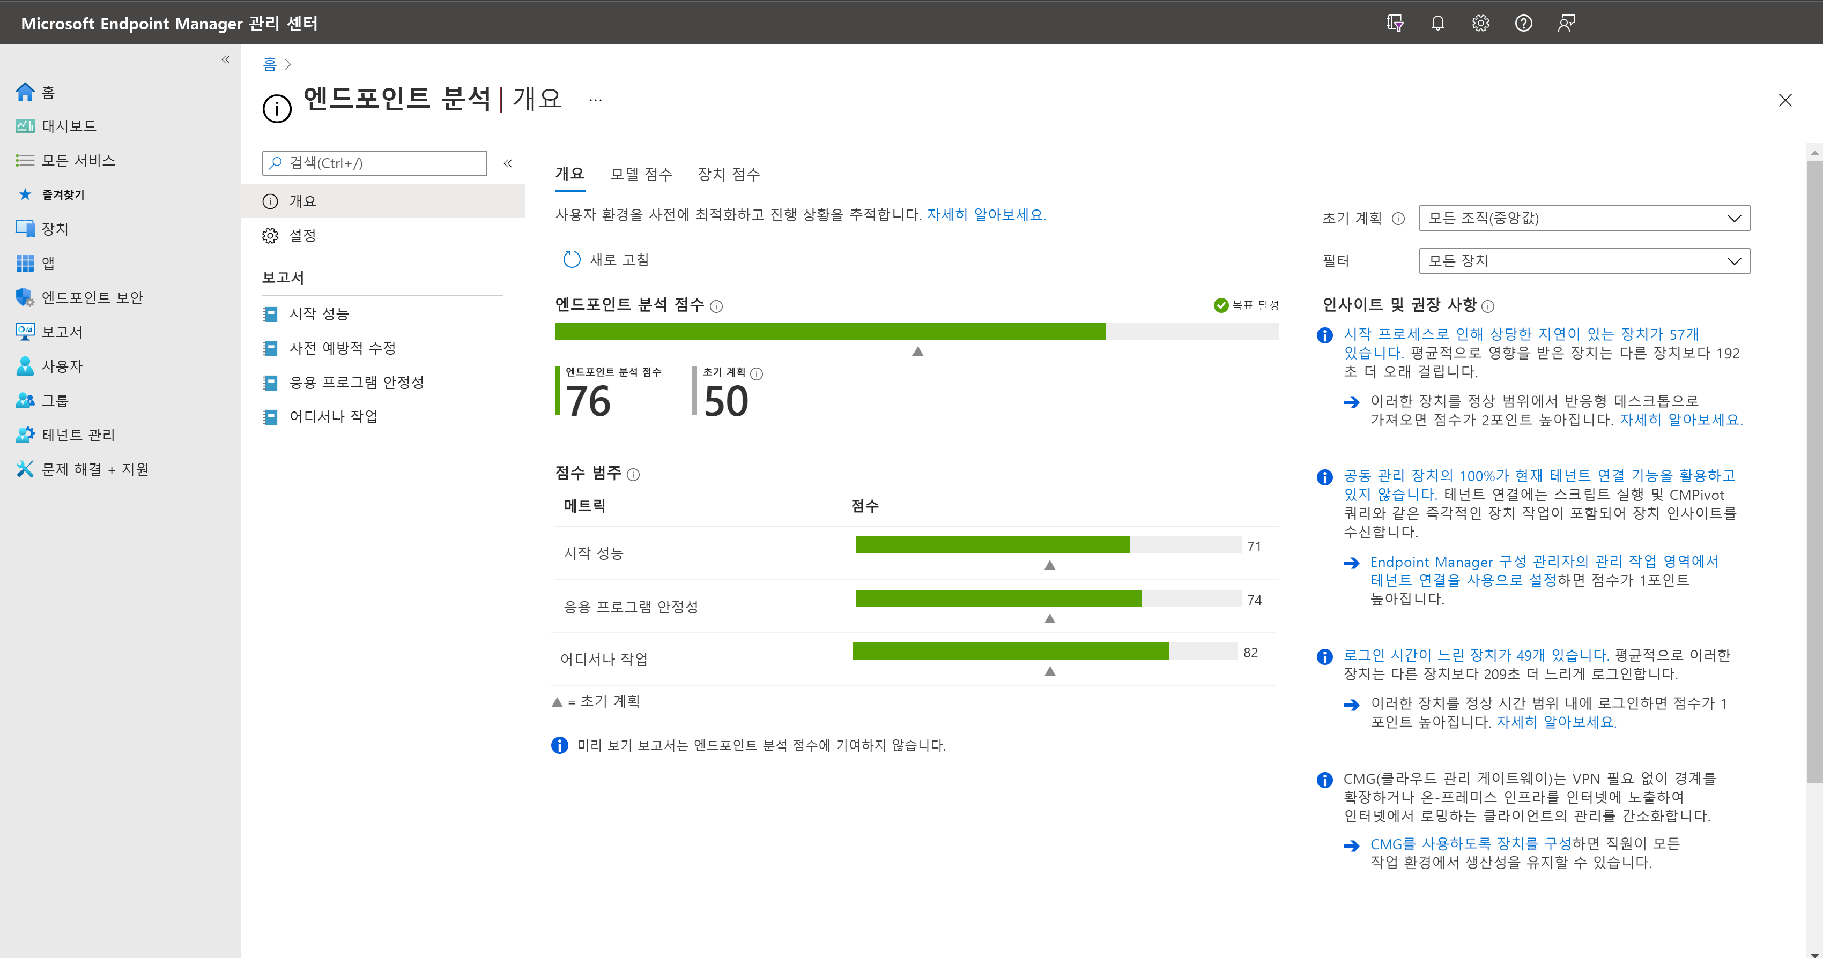The image size is (1823, 958).
Task: Select 개요 in the blade menu
Action: 383,201
